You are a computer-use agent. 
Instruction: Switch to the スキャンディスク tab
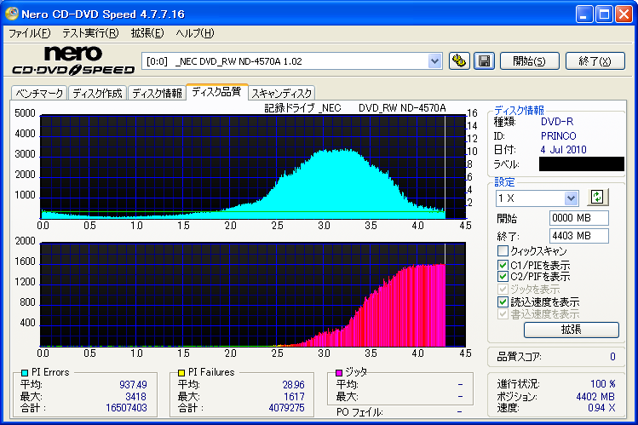[282, 93]
